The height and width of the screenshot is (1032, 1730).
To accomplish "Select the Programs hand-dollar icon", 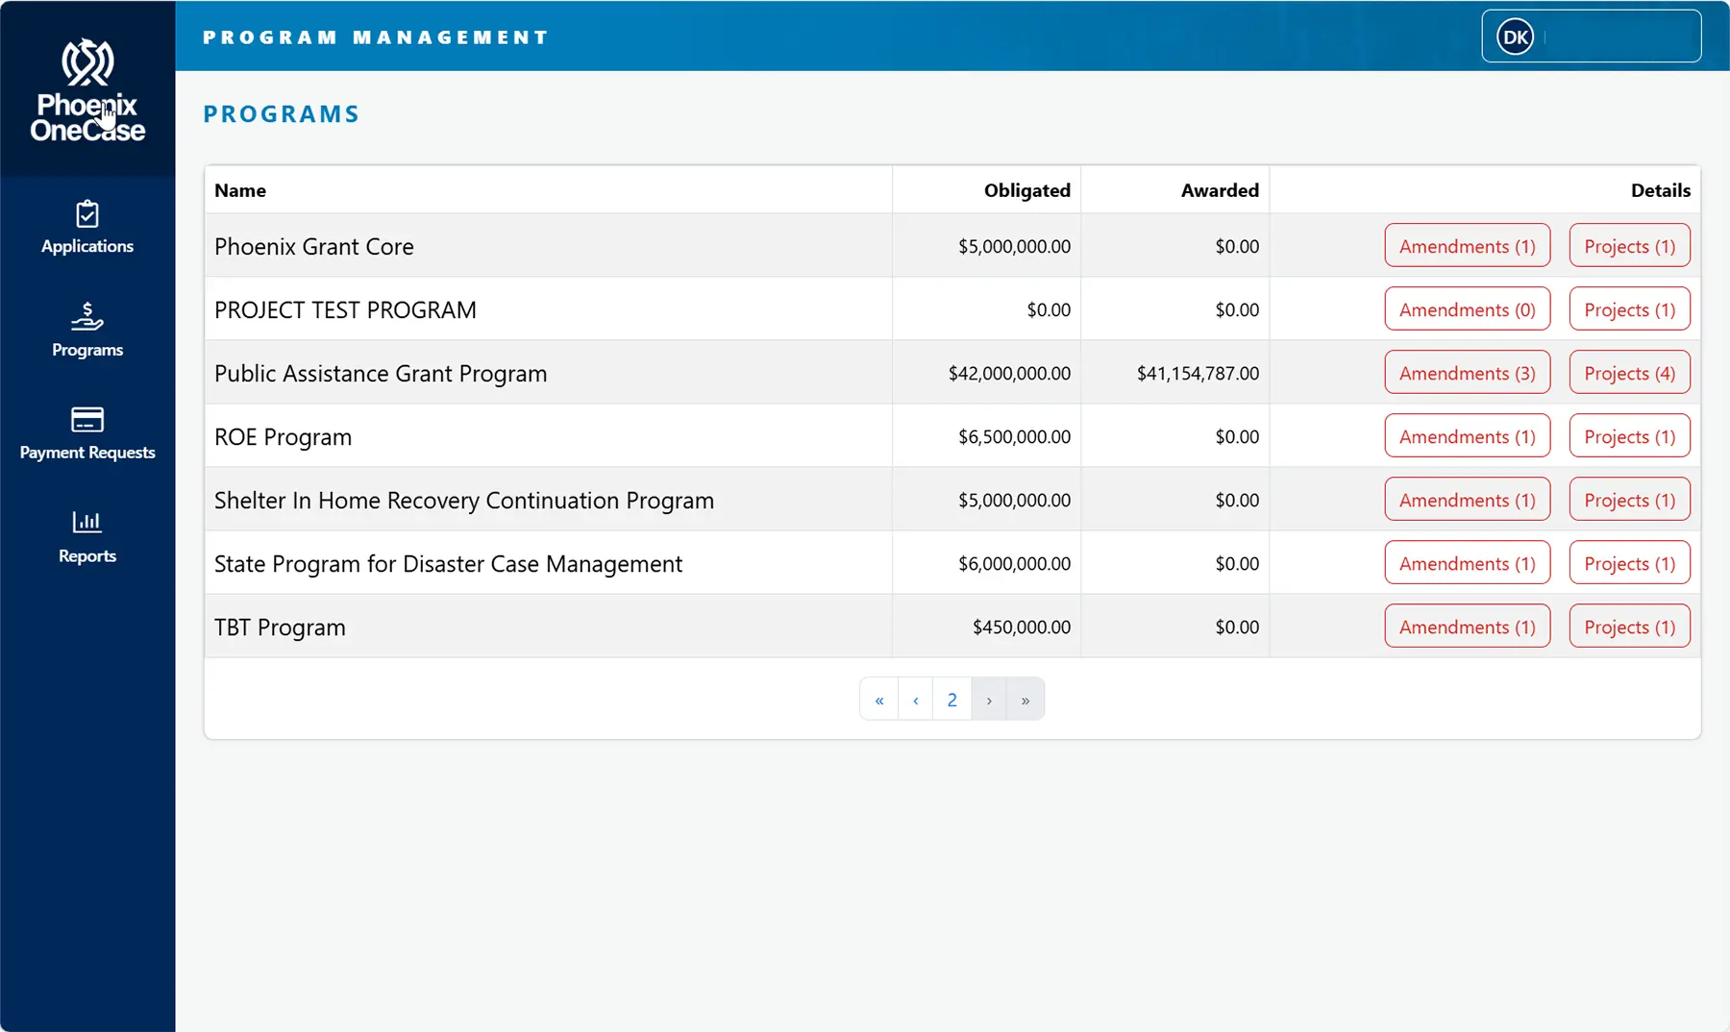I will click(87, 316).
